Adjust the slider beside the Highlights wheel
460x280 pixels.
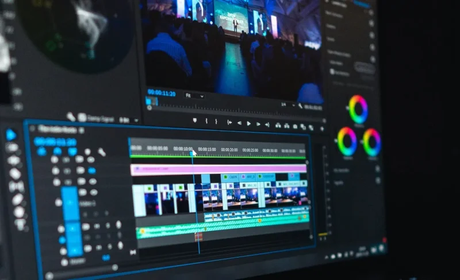coord(362,142)
